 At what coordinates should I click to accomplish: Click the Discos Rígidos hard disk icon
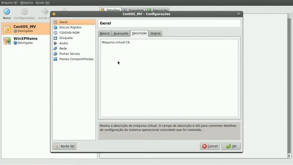point(55,27)
